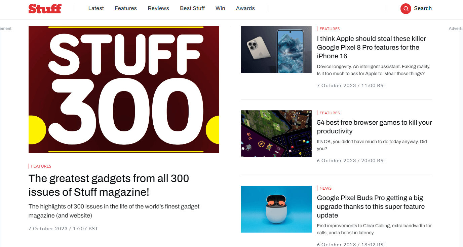Select the Win navigation link
The height and width of the screenshot is (247, 463).
(x=220, y=8)
